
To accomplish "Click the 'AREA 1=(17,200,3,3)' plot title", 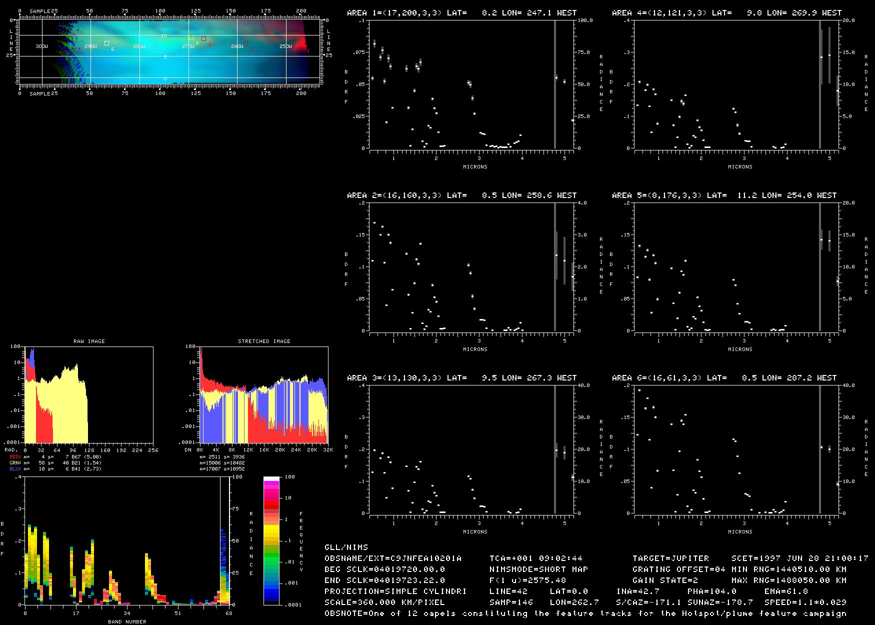I will (461, 12).
